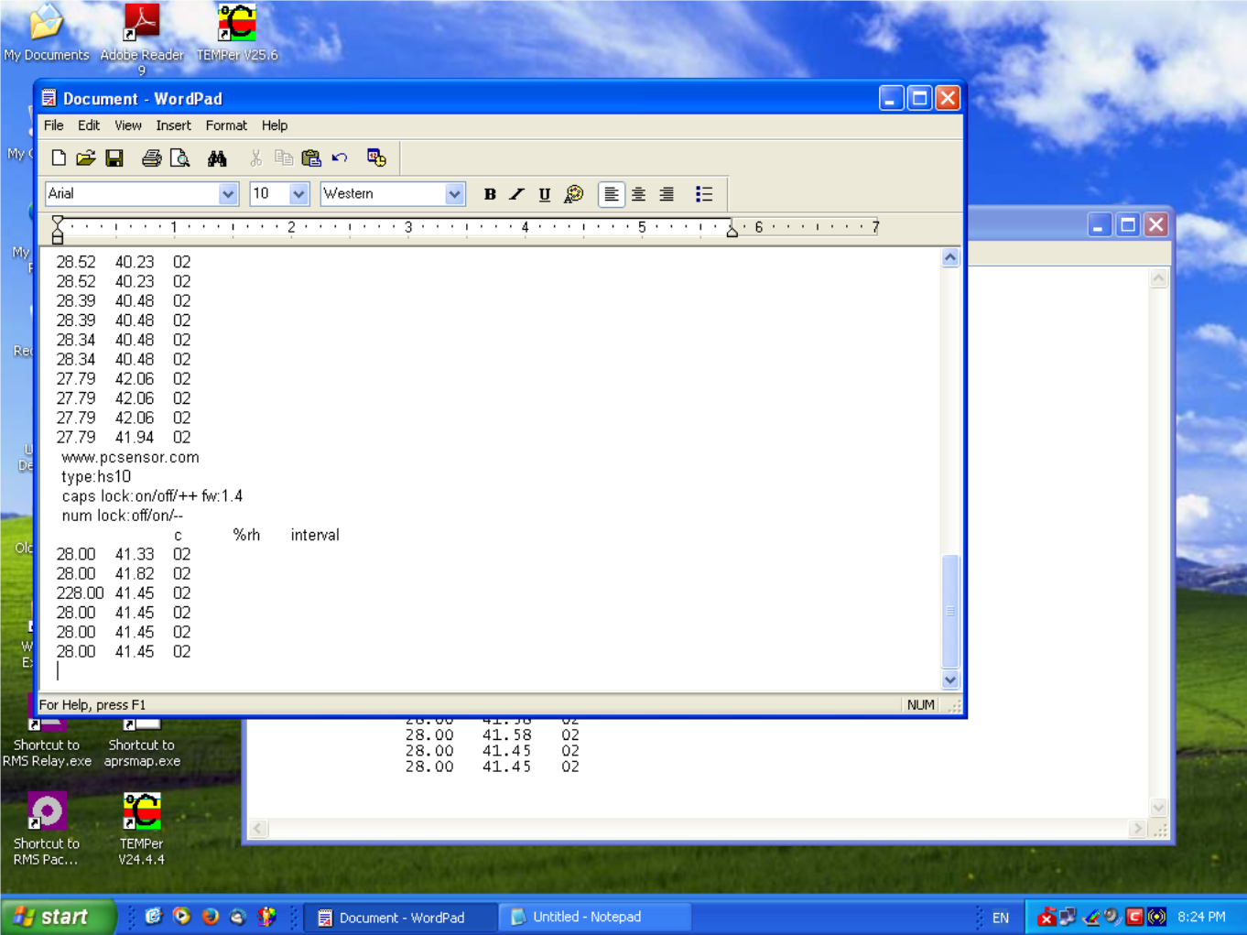The image size is (1247, 935).
Task: Click the Save icon on the toolbar
Action: coord(114,158)
